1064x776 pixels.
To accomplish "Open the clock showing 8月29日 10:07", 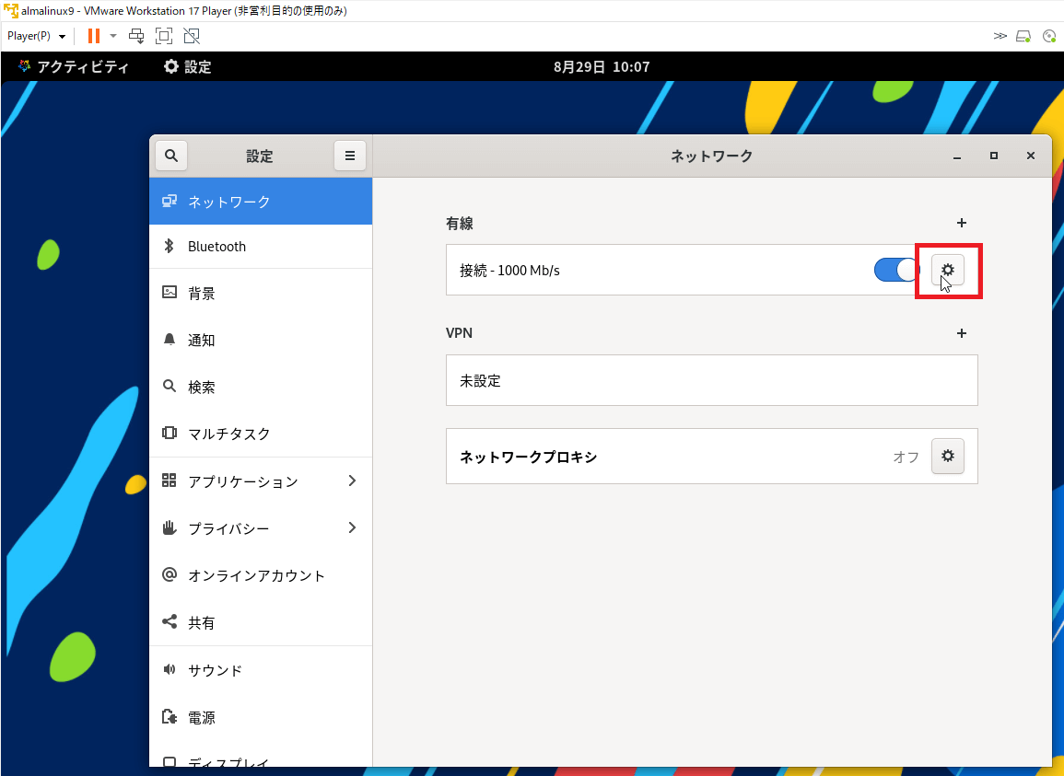I will pyautogui.click(x=602, y=67).
